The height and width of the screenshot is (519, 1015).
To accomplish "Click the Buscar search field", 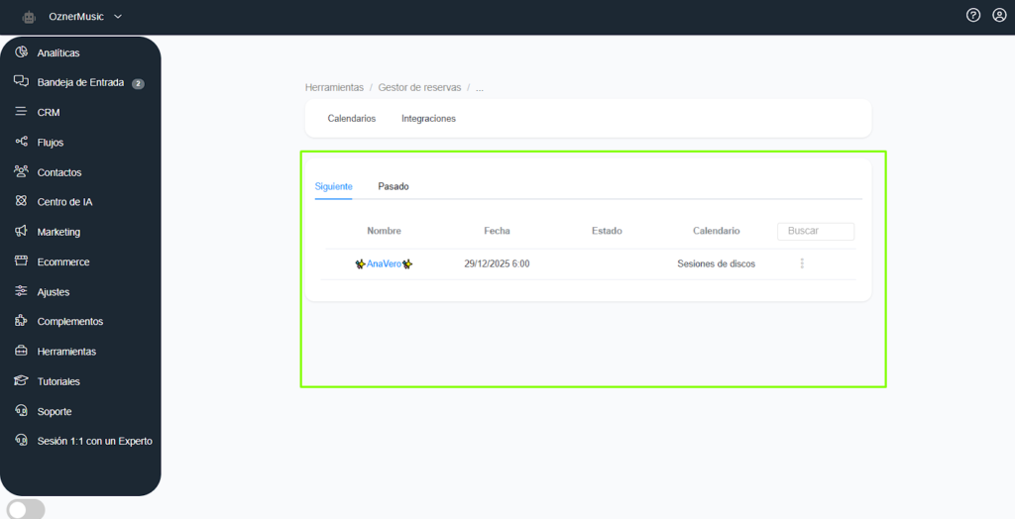I will pyautogui.click(x=815, y=231).
